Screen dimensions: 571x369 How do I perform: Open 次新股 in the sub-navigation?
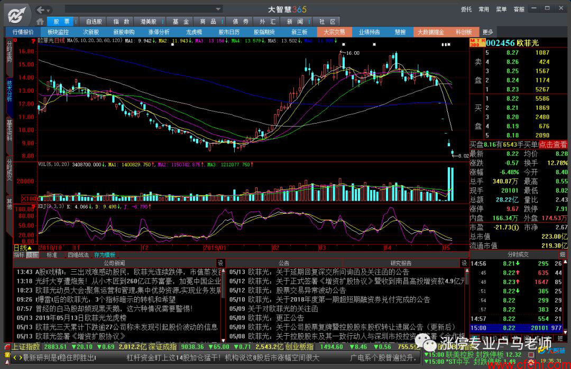coord(91,32)
